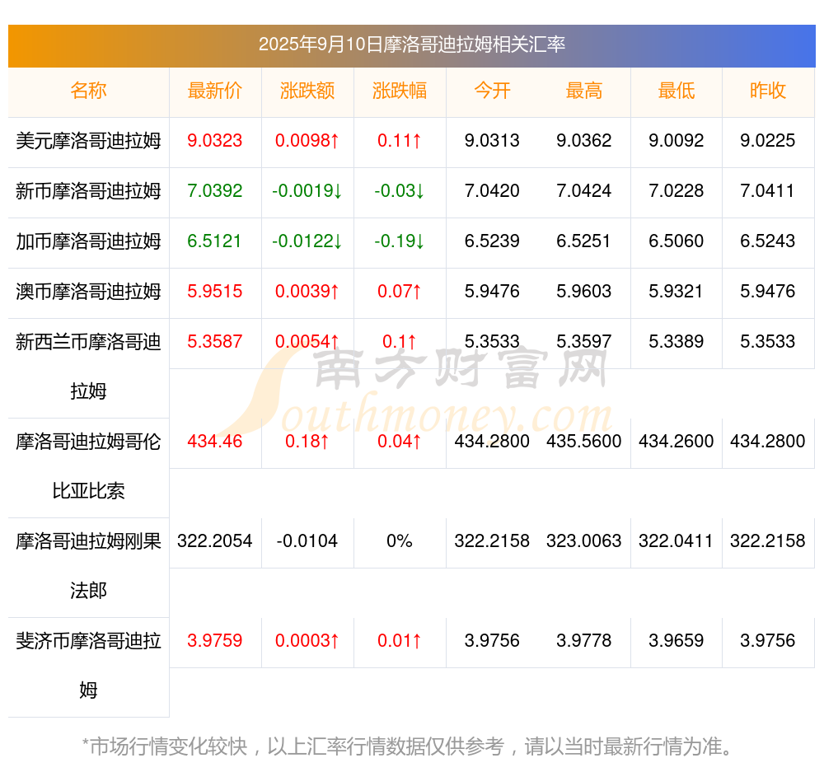Click previous close 6.5243
Image resolution: width=824 pixels, height=772 pixels.
tap(768, 241)
